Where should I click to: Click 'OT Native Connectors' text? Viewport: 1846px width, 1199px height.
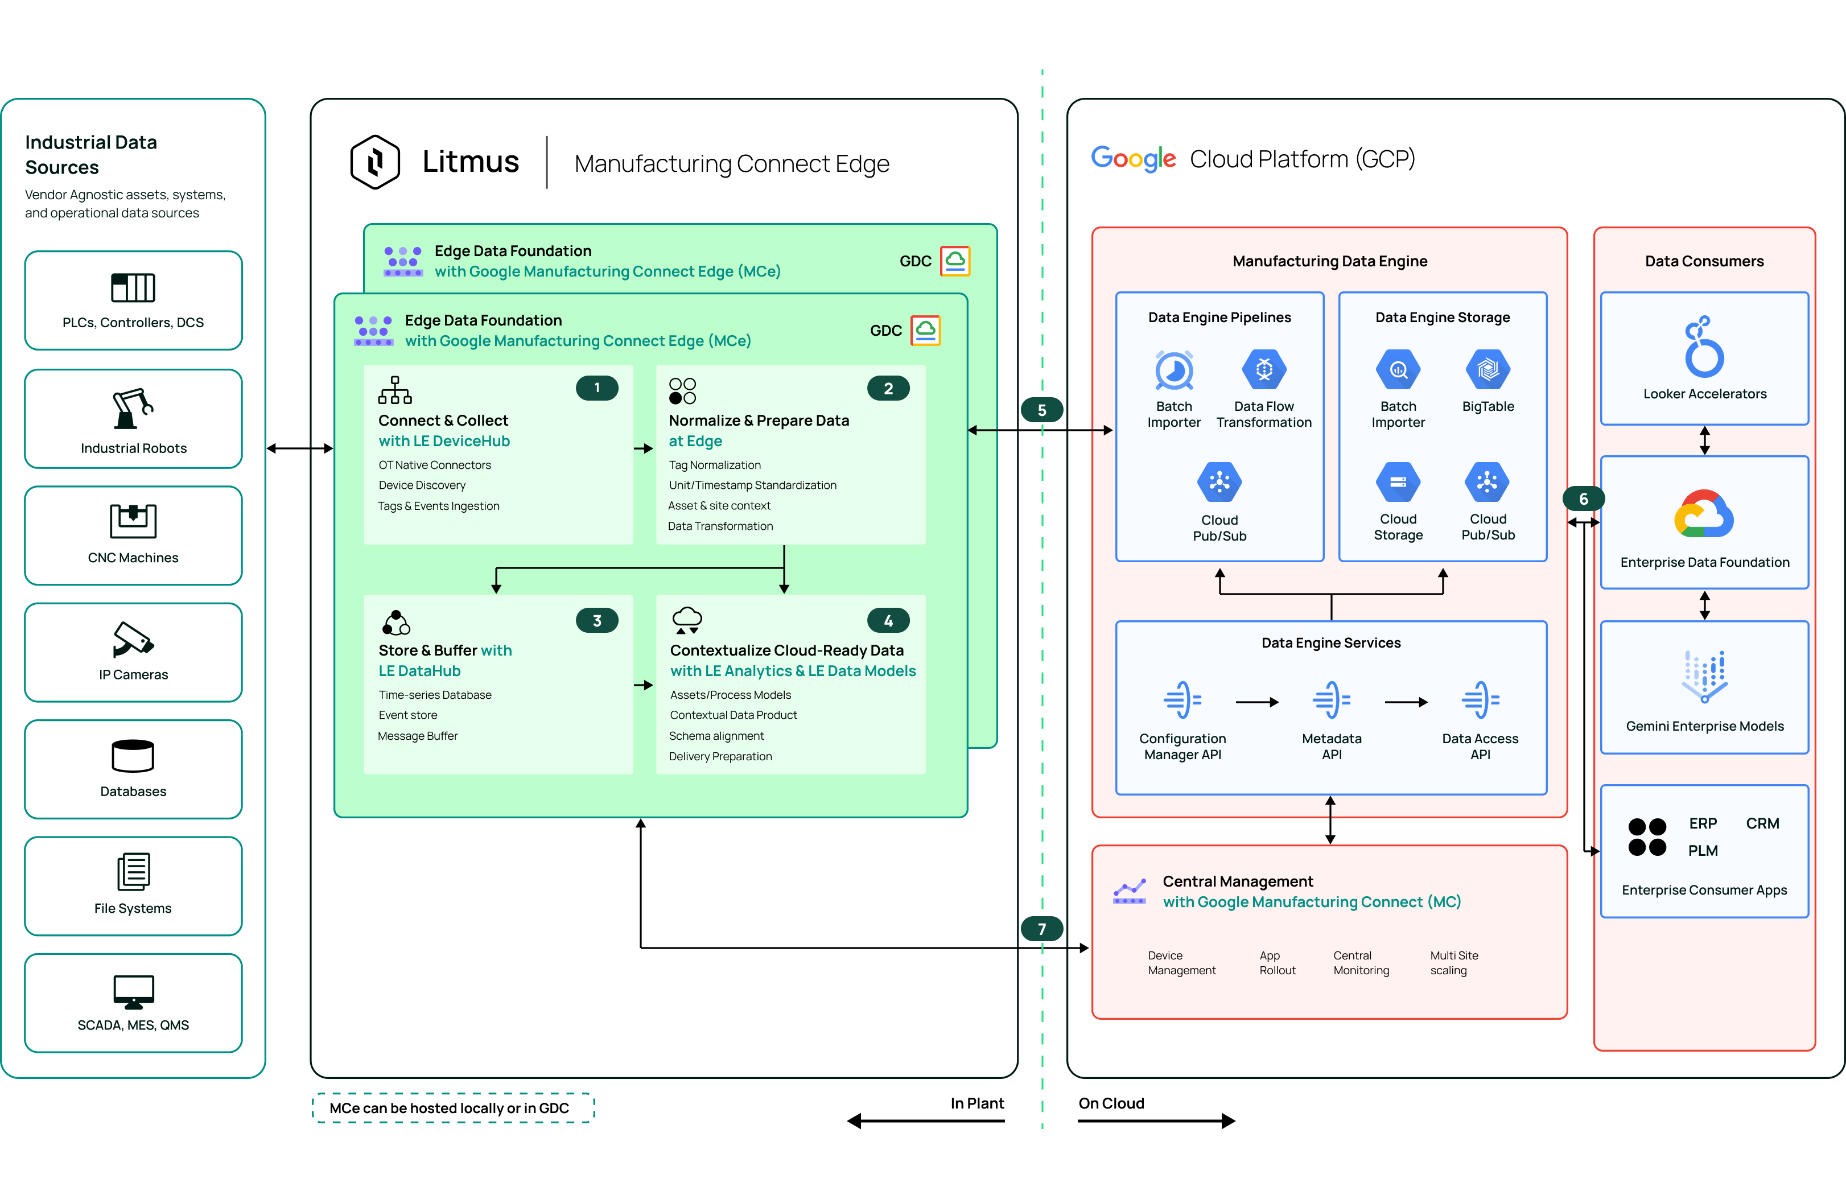[x=434, y=464]
